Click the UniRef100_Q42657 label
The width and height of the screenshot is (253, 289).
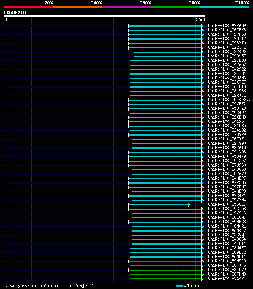227,65
